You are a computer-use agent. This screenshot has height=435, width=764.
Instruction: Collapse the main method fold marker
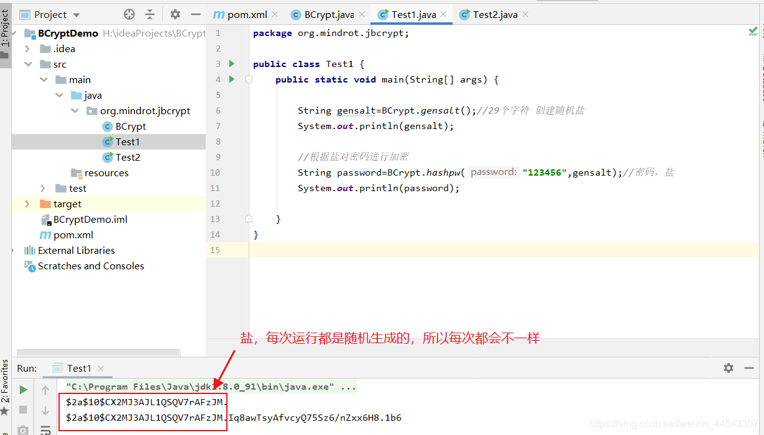point(249,79)
